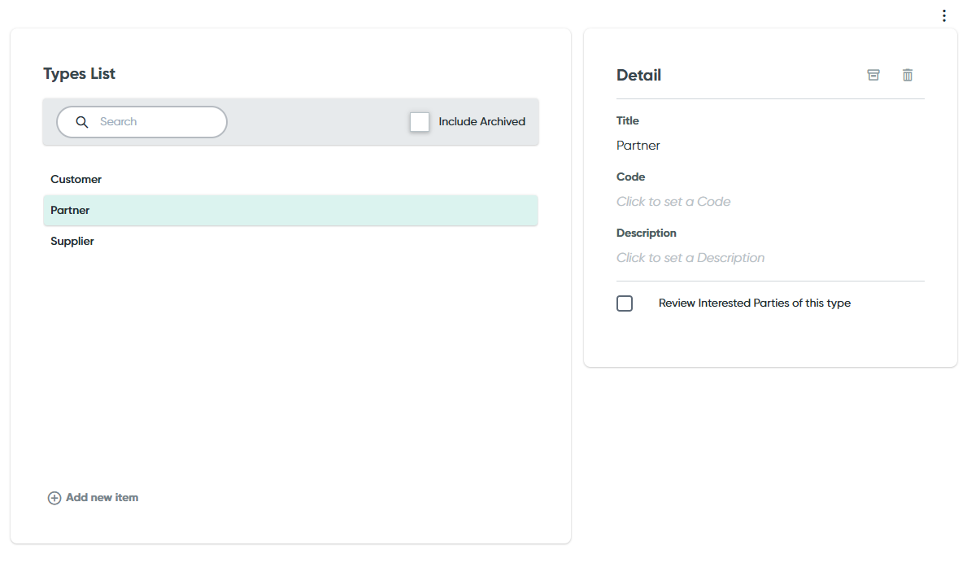The width and height of the screenshot is (967, 563).
Task: Click the Include Archived label text
Action: (481, 121)
